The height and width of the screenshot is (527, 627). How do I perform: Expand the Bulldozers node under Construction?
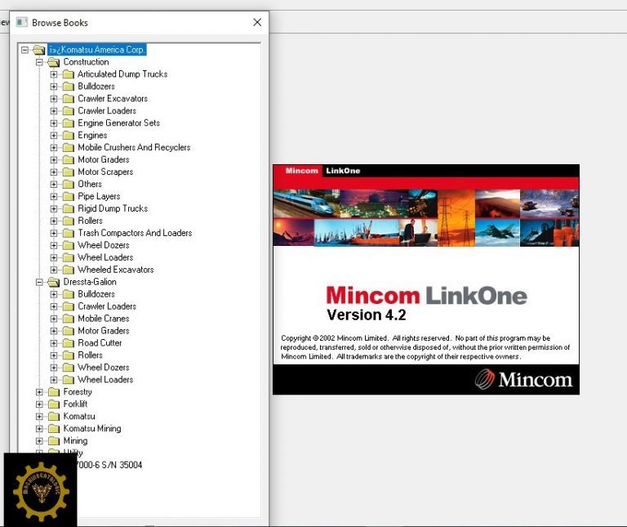click(x=54, y=87)
